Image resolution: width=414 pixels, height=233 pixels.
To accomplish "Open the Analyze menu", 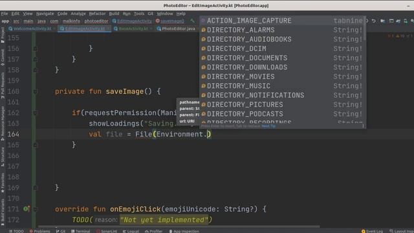I will [78, 14].
